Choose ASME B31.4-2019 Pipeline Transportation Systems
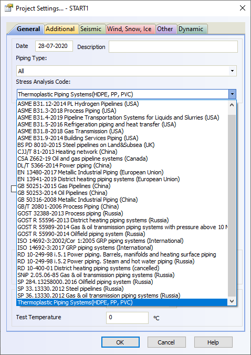 click(122, 117)
